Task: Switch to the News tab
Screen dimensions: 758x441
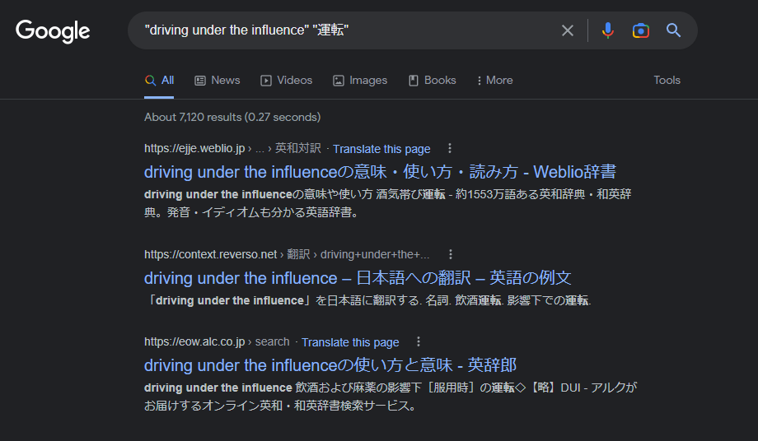Action: pos(217,81)
